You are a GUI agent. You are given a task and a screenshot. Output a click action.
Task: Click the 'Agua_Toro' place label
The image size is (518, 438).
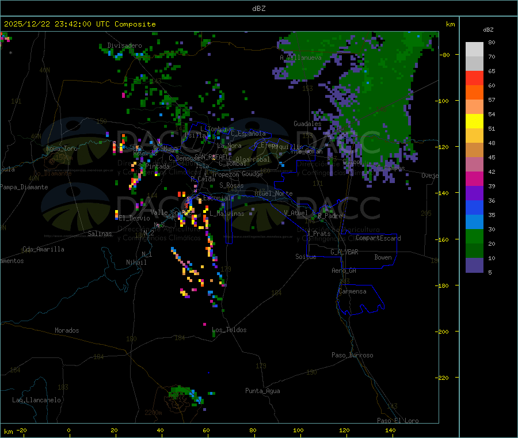(62, 148)
